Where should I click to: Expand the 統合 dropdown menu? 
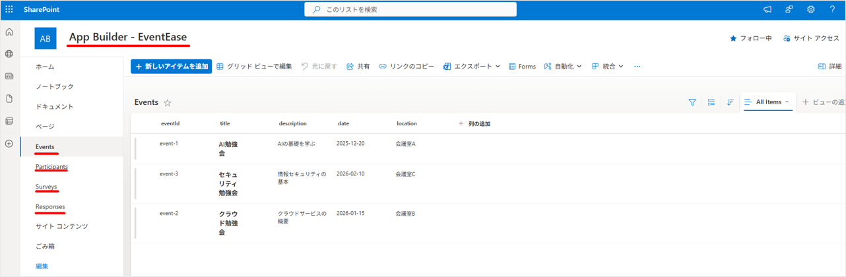tap(607, 67)
